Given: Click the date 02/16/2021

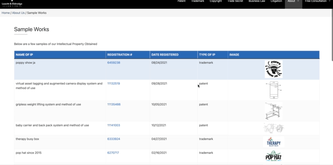Looking at the screenshot, I should coord(159,153).
